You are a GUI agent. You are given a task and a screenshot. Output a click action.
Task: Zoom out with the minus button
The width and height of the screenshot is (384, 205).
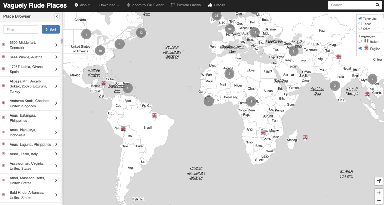tap(379, 201)
